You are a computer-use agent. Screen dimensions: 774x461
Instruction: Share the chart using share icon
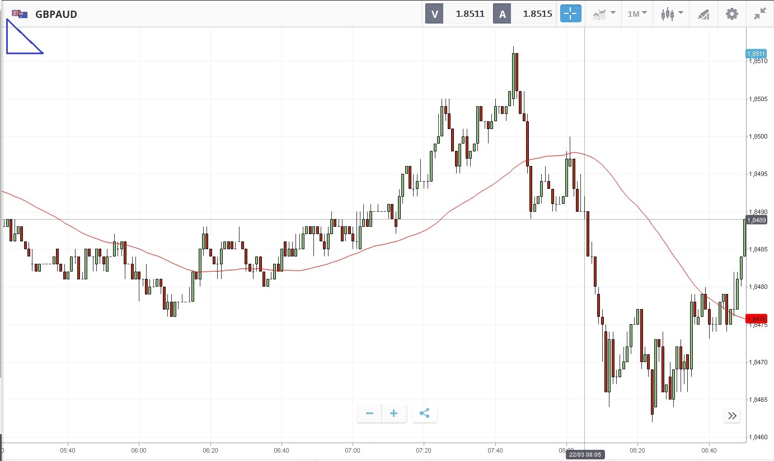click(x=424, y=414)
